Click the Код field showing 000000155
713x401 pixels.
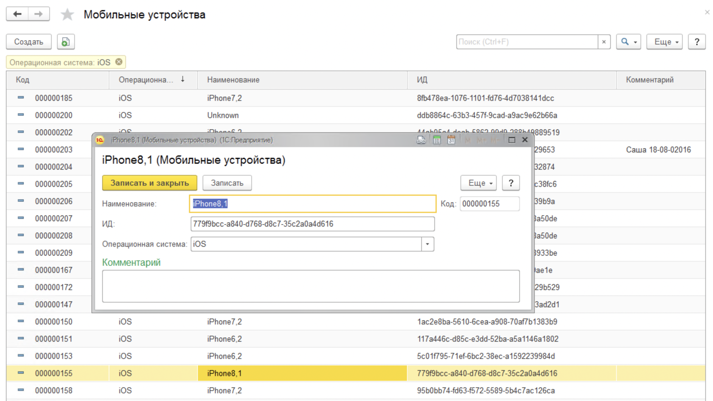click(490, 203)
